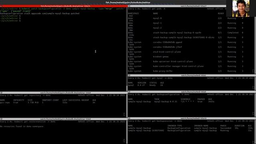Click the 'Succeeded' phase in the backupsession pane
The height and width of the screenshot is (144, 256).
(226, 128)
